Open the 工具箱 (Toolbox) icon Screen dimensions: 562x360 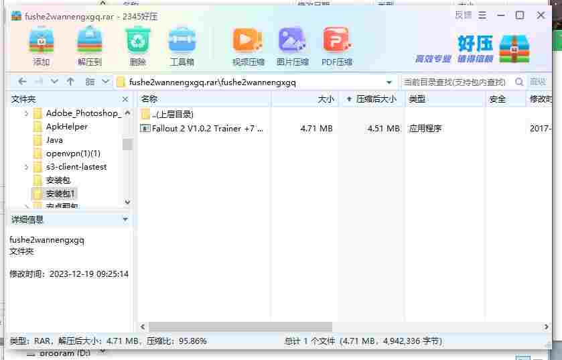click(182, 46)
